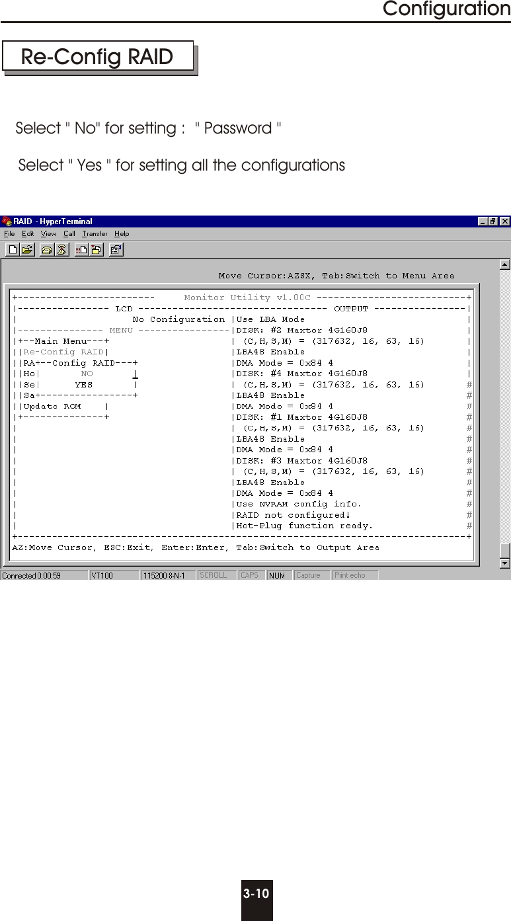Viewport: 511px width, 921px height.
Task: Open the File menu
Action: 9,233
